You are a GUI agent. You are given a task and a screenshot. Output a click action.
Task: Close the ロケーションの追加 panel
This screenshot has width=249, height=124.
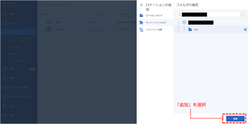click(141, 5)
